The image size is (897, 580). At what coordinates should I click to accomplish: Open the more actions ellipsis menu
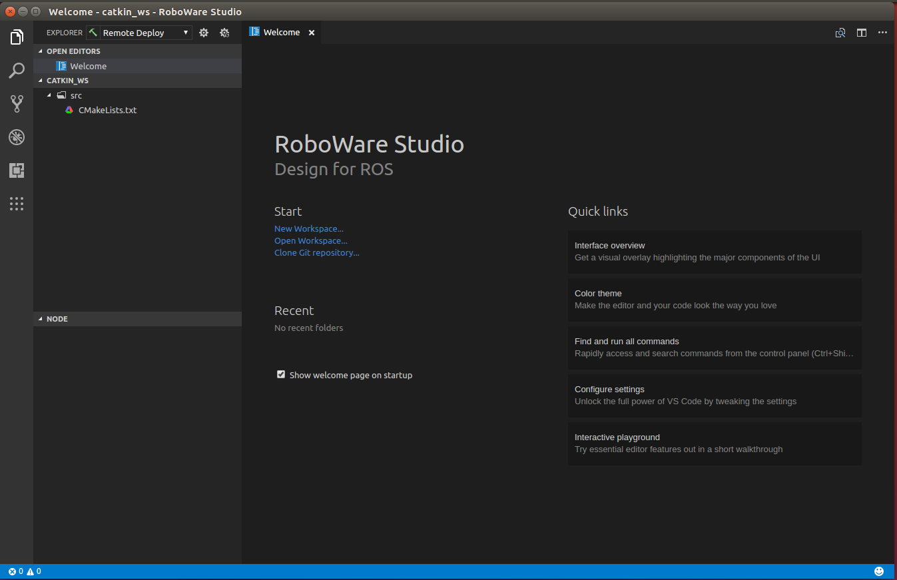pos(882,33)
